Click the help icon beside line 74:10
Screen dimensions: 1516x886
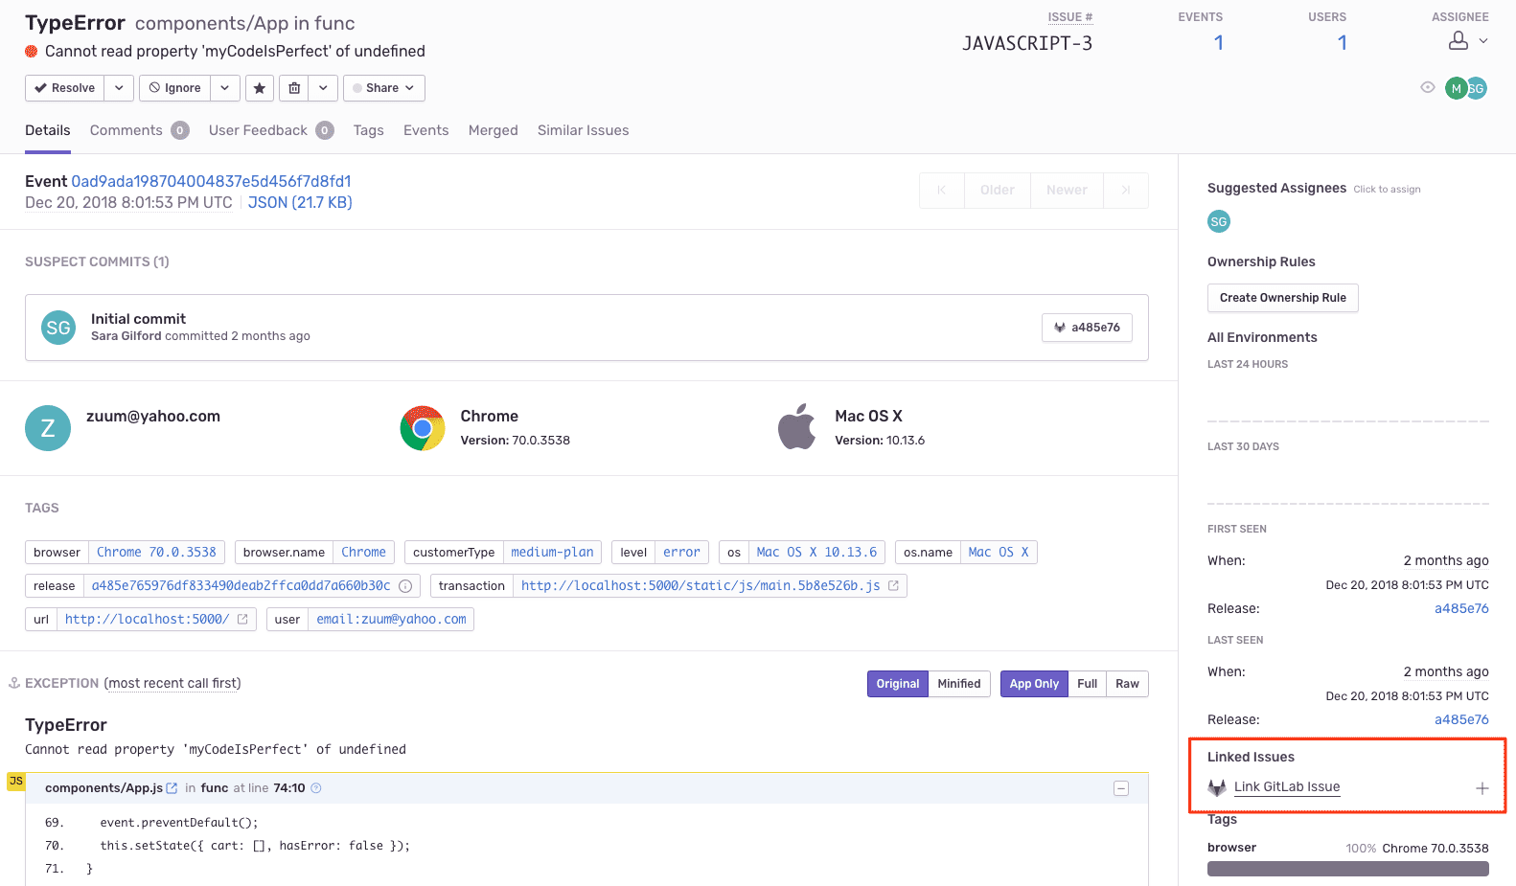(x=316, y=788)
